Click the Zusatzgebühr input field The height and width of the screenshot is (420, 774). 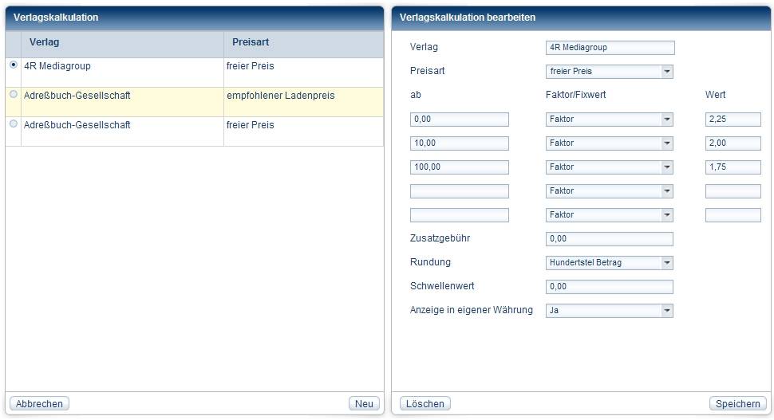tap(609, 239)
